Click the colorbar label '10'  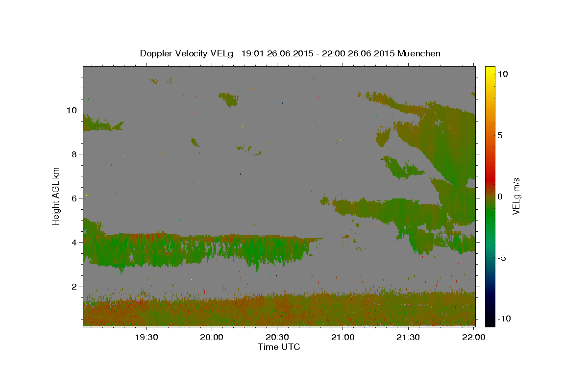tap(503, 73)
